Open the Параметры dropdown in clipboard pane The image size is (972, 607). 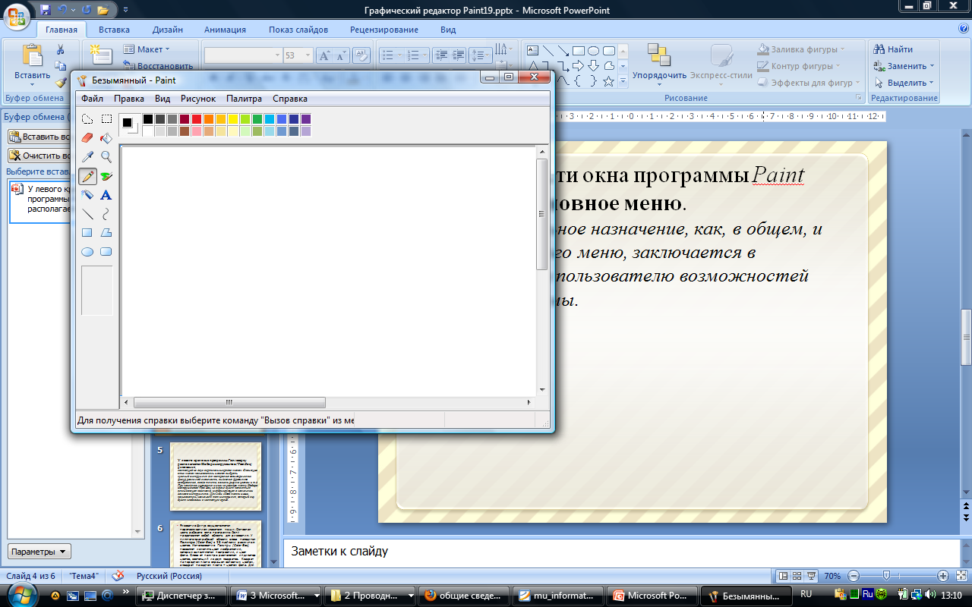pyautogui.click(x=39, y=552)
